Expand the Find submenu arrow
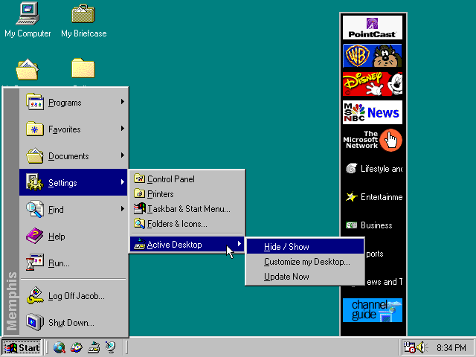Image resolution: width=476 pixels, height=357 pixels. pos(122,208)
